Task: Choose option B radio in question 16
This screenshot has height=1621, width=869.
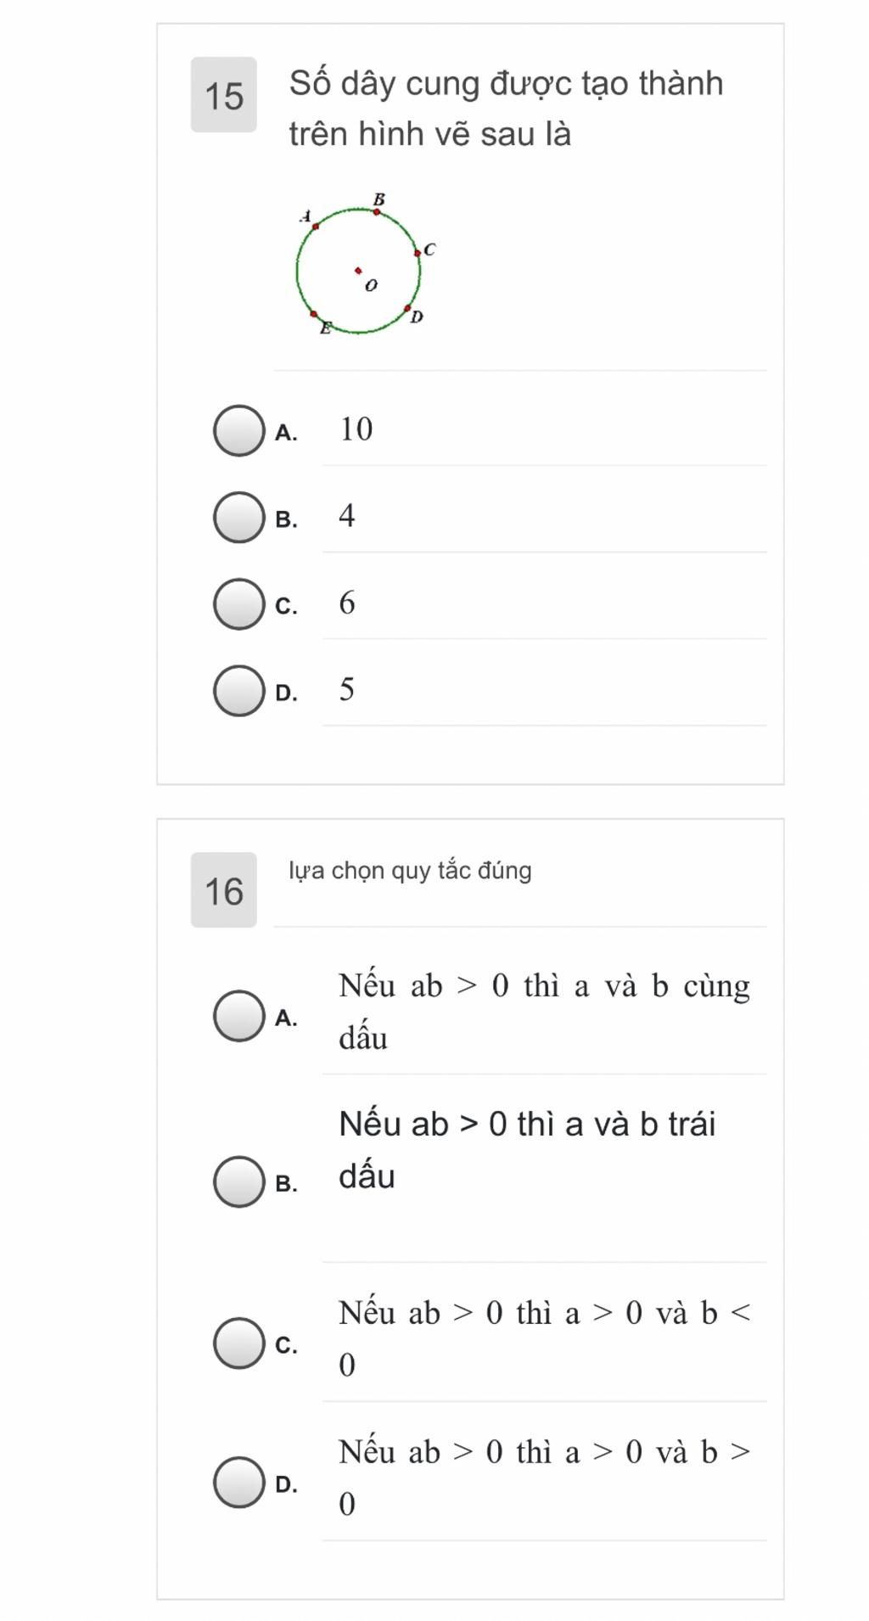Action: pos(238,1181)
